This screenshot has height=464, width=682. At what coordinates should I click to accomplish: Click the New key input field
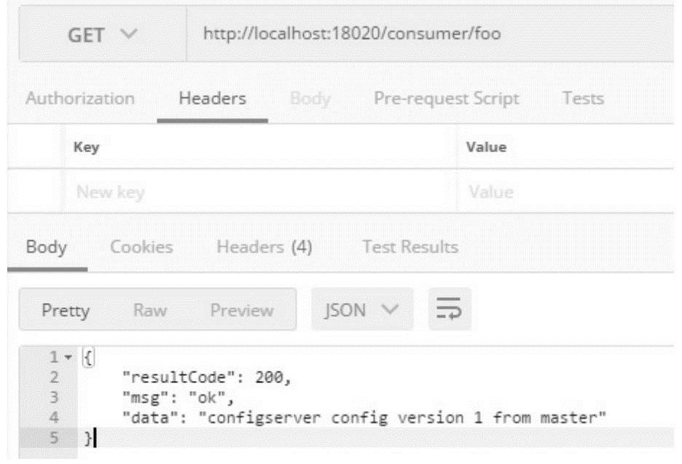pyautogui.click(x=255, y=193)
